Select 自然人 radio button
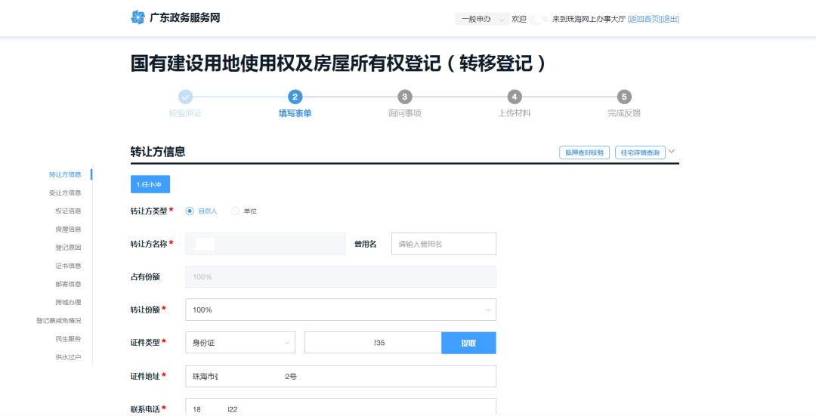Screen dimensions: 816x416 coord(190,211)
